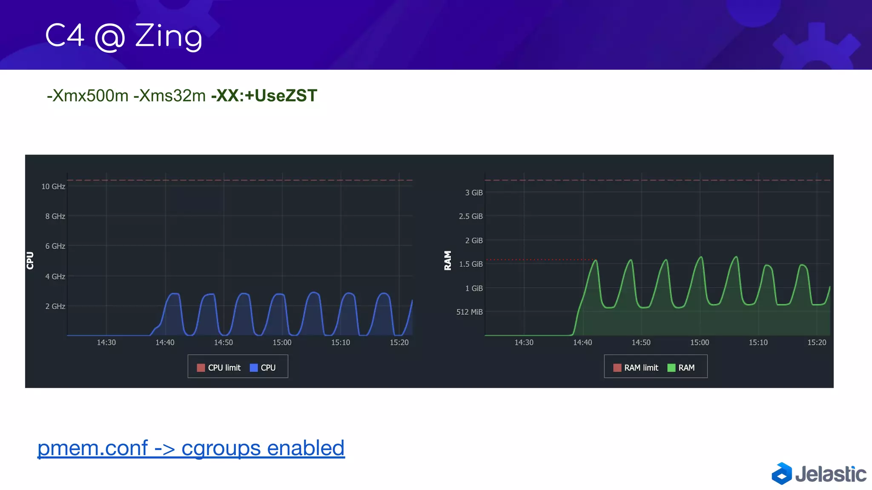Click the 14:30 tick on CPU chart
872x490 pixels.
click(x=106, y=343)
